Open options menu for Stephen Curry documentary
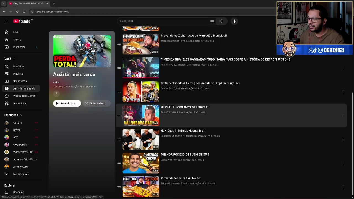Screen dimensions: 354x199 tap(343, 92)
